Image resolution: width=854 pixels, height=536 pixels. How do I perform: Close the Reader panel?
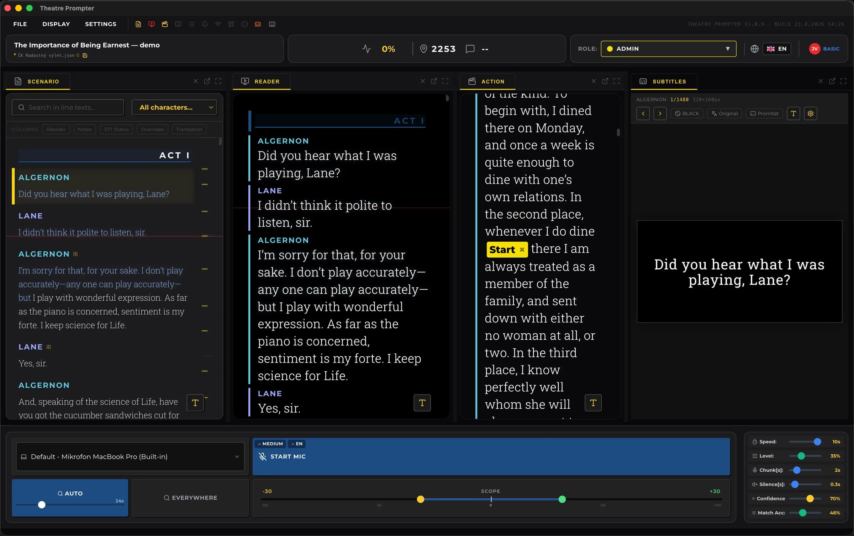click(423, 81)
